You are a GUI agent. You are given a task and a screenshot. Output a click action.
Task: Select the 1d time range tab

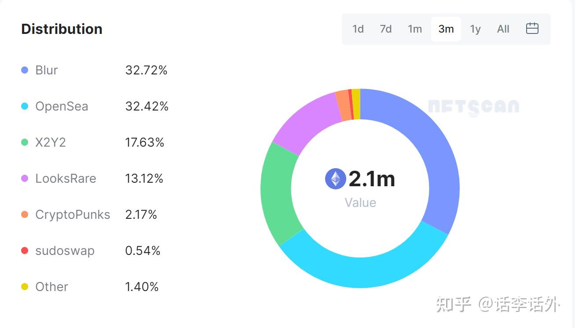pyautogui.click(x=358, y=29)
